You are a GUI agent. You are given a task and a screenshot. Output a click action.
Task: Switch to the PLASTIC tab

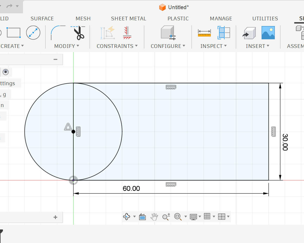[178, 18]
